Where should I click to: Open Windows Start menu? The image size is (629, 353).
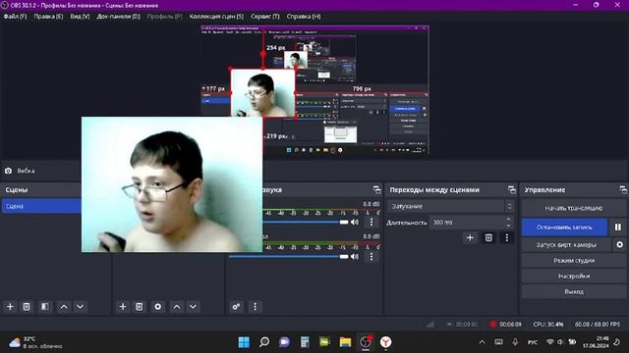coord(244,342)
